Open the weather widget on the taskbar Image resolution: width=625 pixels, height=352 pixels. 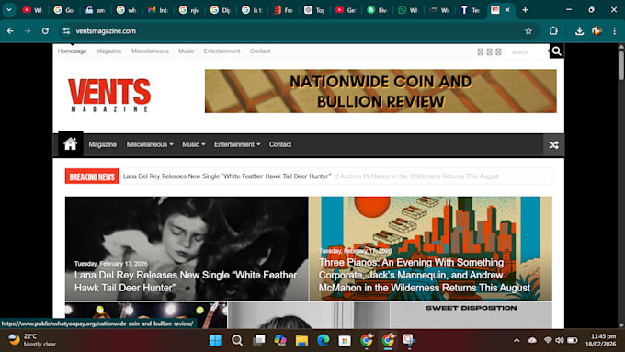(33, 340)
